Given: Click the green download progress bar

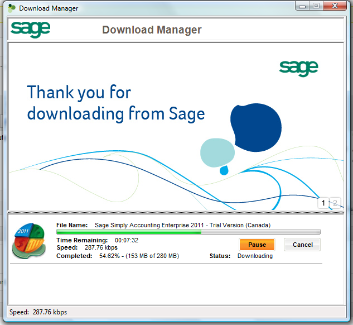Looking at the screenshot, I should [188, 232].
